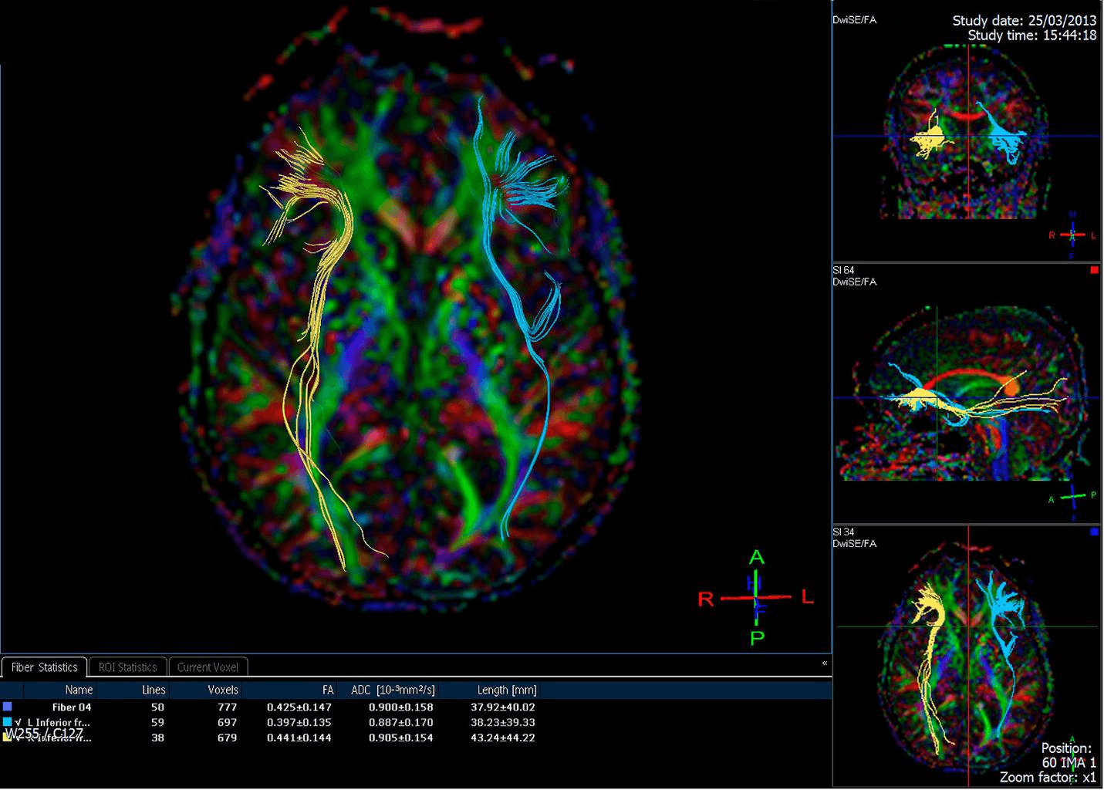The image size is (1104, 790).
Task: Click the coronal view orientation axes icon
Action: pos(1072,235)
